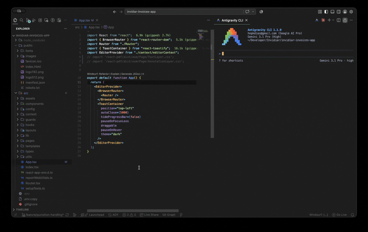
Task: Synchronize changes icon in status bar
Action: (x=67, y=215)
